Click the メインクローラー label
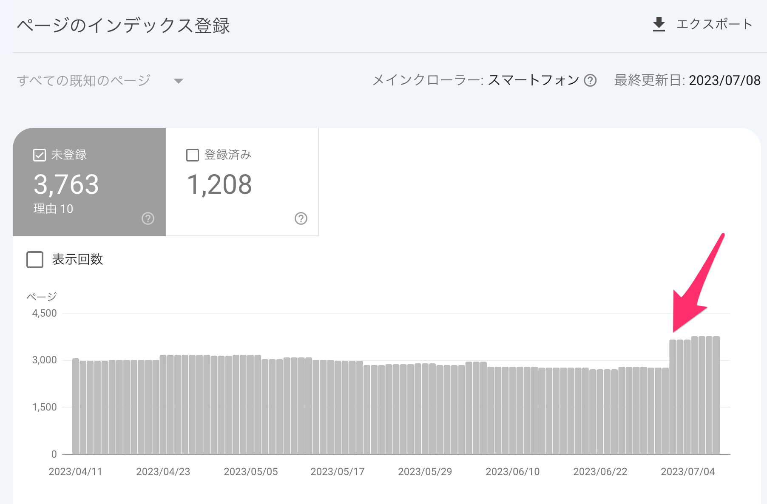 tap(428, 80)
